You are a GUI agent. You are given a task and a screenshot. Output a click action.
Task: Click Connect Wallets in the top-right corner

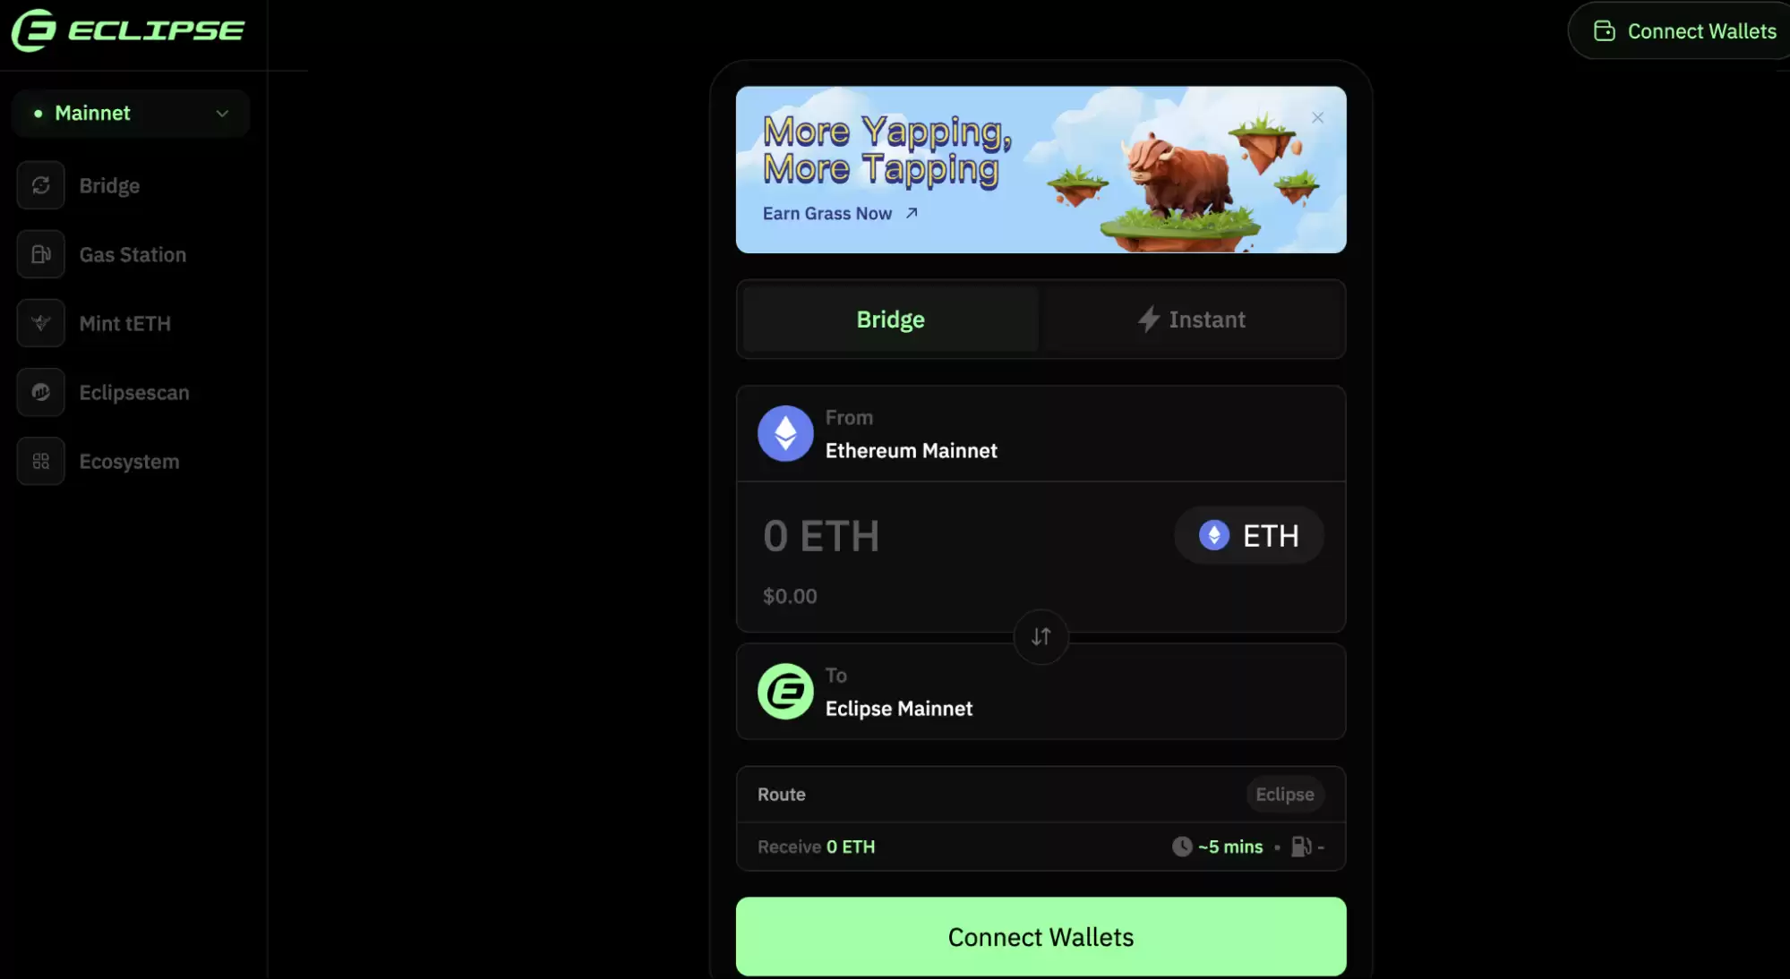point(1684,31)
